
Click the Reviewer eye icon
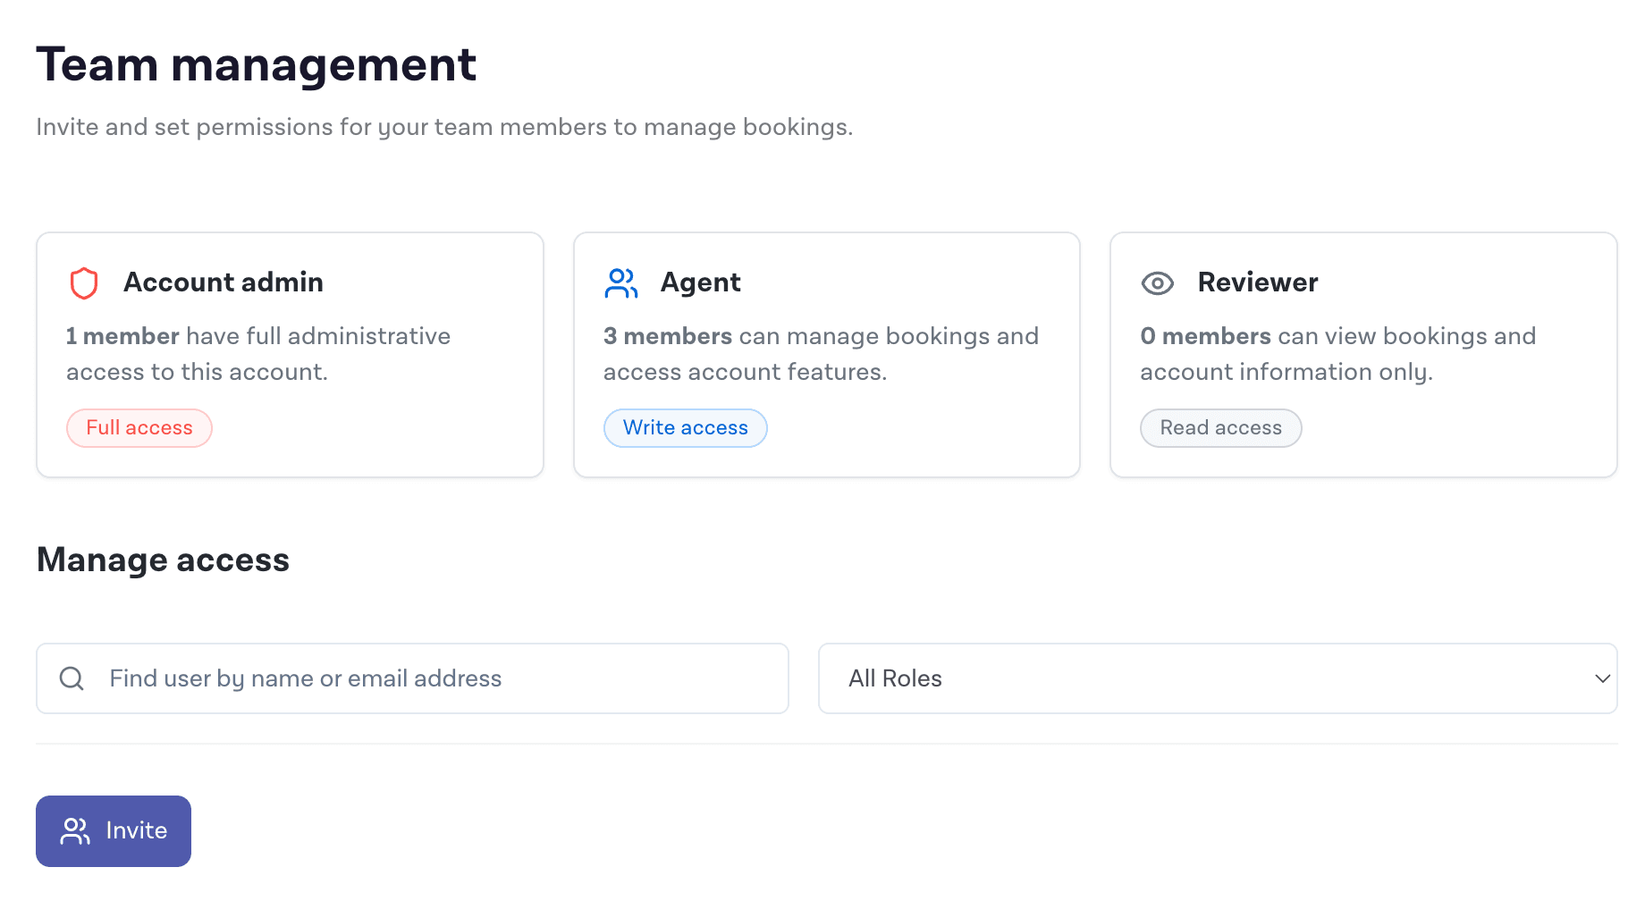click(x=1157, y=282)
